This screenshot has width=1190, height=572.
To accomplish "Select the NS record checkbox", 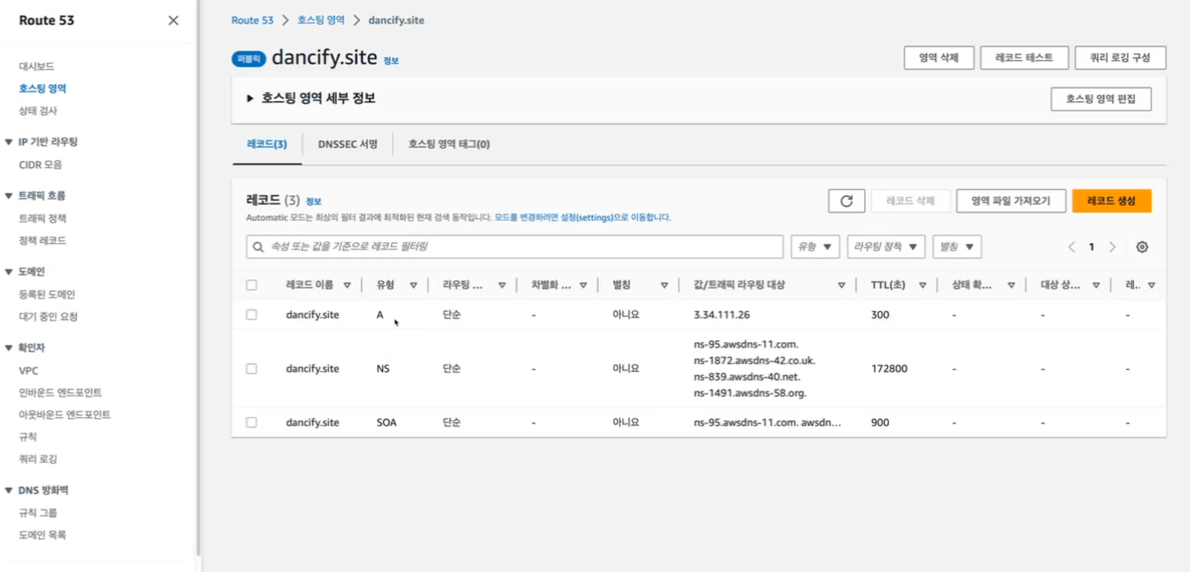I will 251,369.
